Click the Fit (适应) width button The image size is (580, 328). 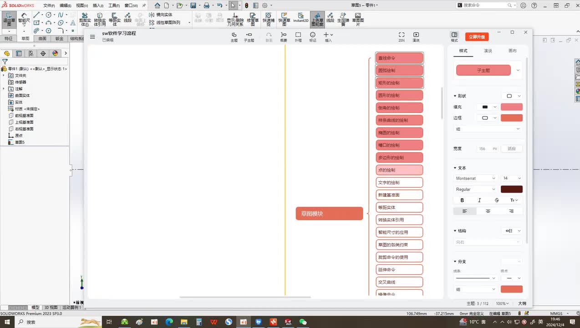(x=512, y=149)
